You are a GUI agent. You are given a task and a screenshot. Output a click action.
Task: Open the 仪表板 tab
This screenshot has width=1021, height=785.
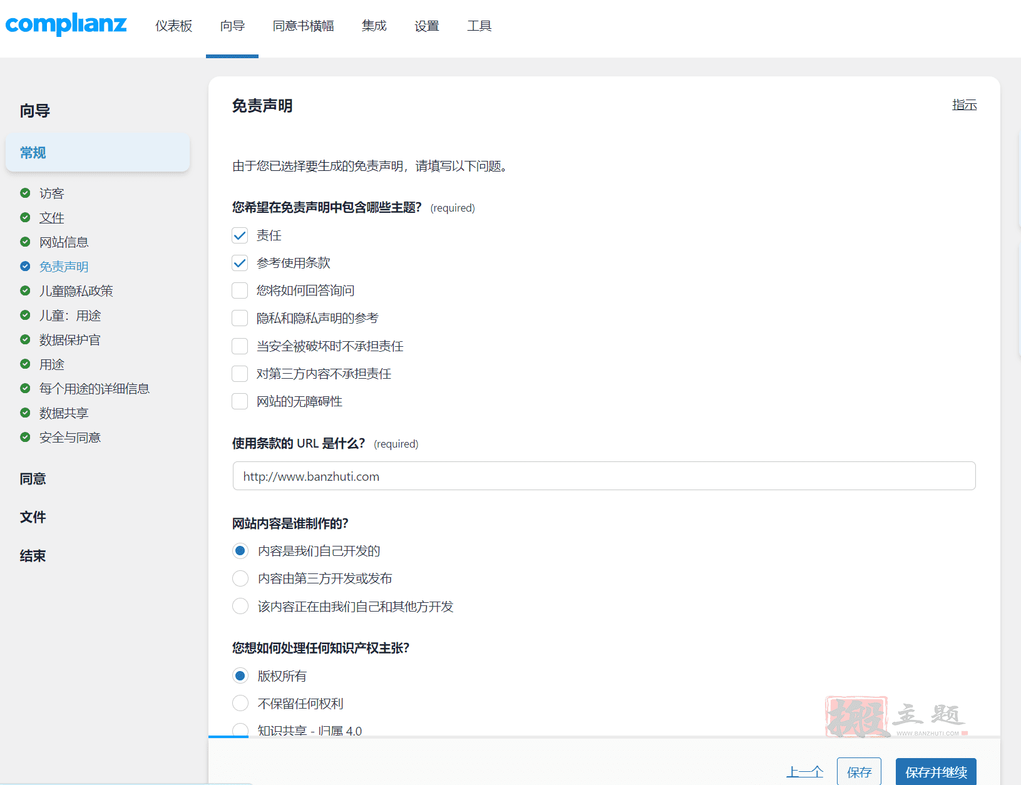coord(174,26)
